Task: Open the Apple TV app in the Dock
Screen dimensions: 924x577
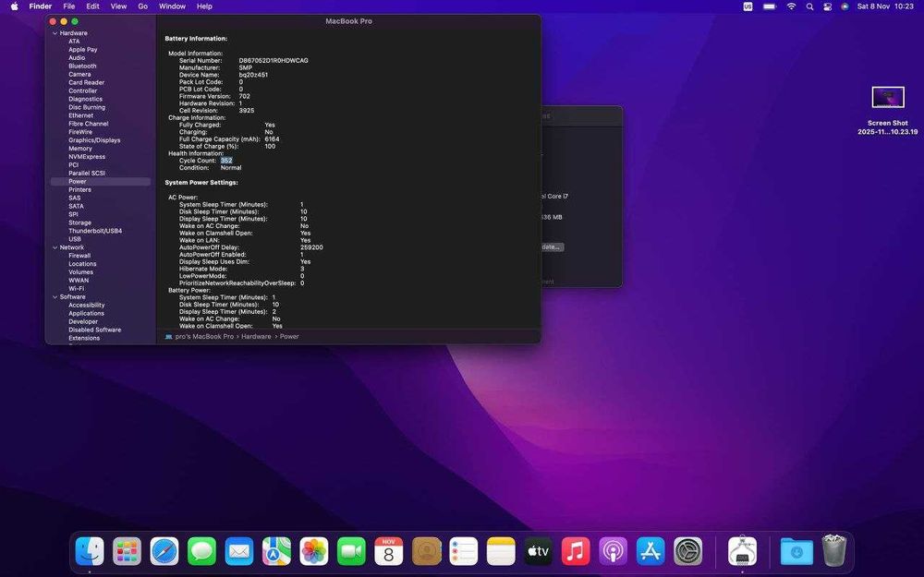Action: click(539, 552)
